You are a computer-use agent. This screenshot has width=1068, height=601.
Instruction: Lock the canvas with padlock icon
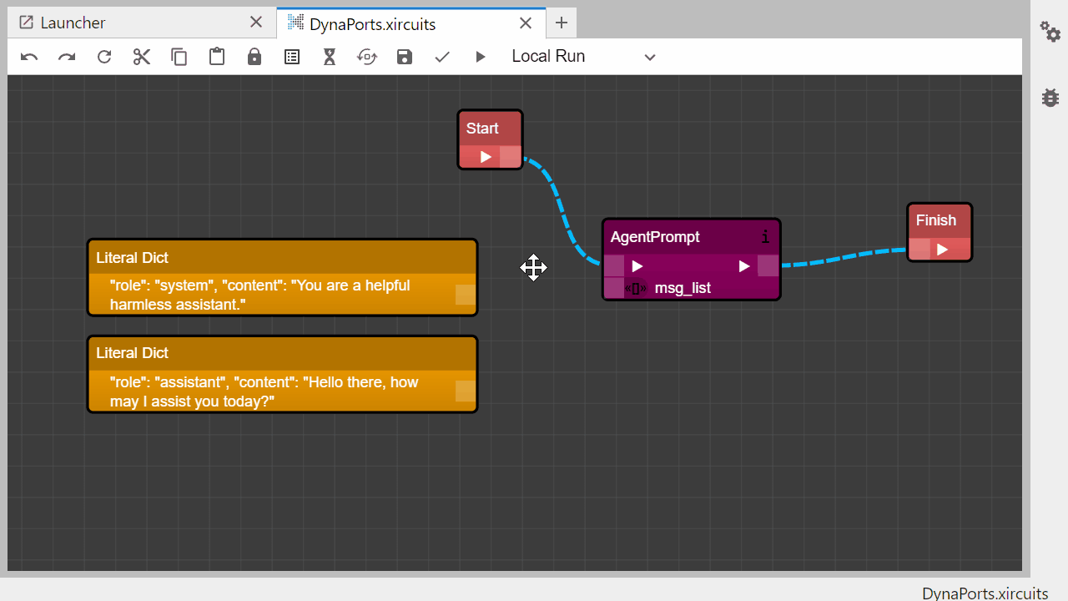[x=254, y=57]
